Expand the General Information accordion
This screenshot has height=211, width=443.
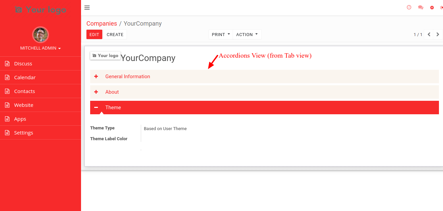click(264, 77)
